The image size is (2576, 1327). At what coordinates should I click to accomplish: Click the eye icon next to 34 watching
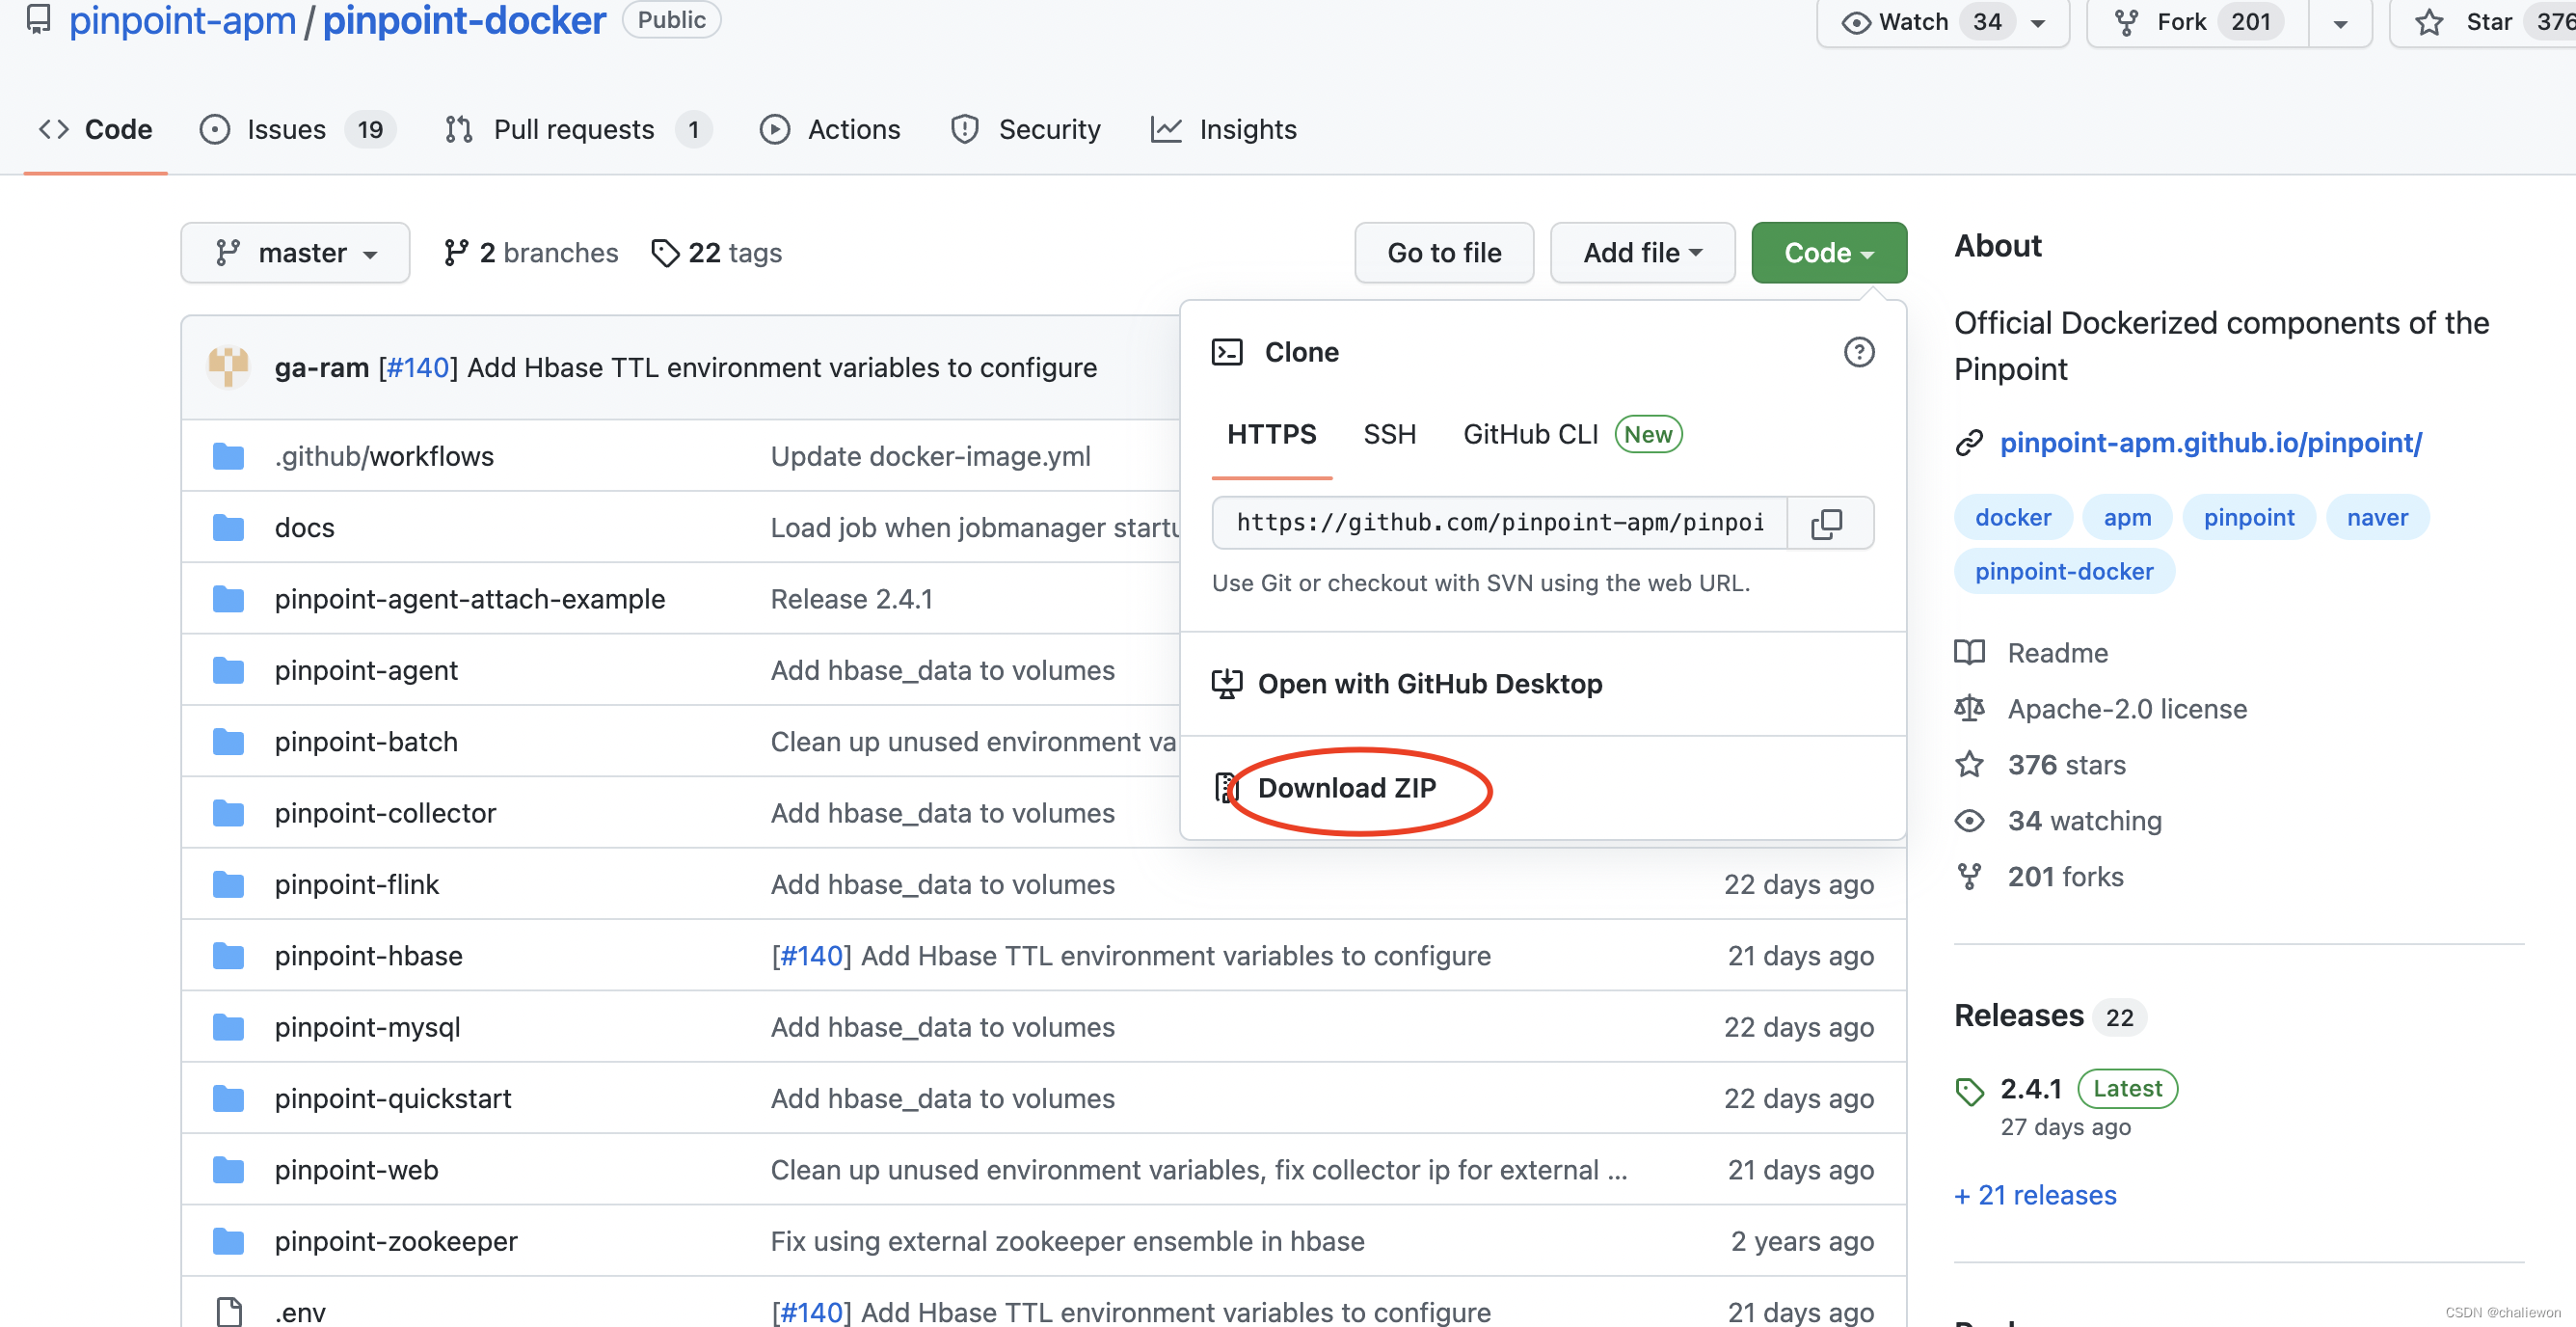click(1970, 821)
